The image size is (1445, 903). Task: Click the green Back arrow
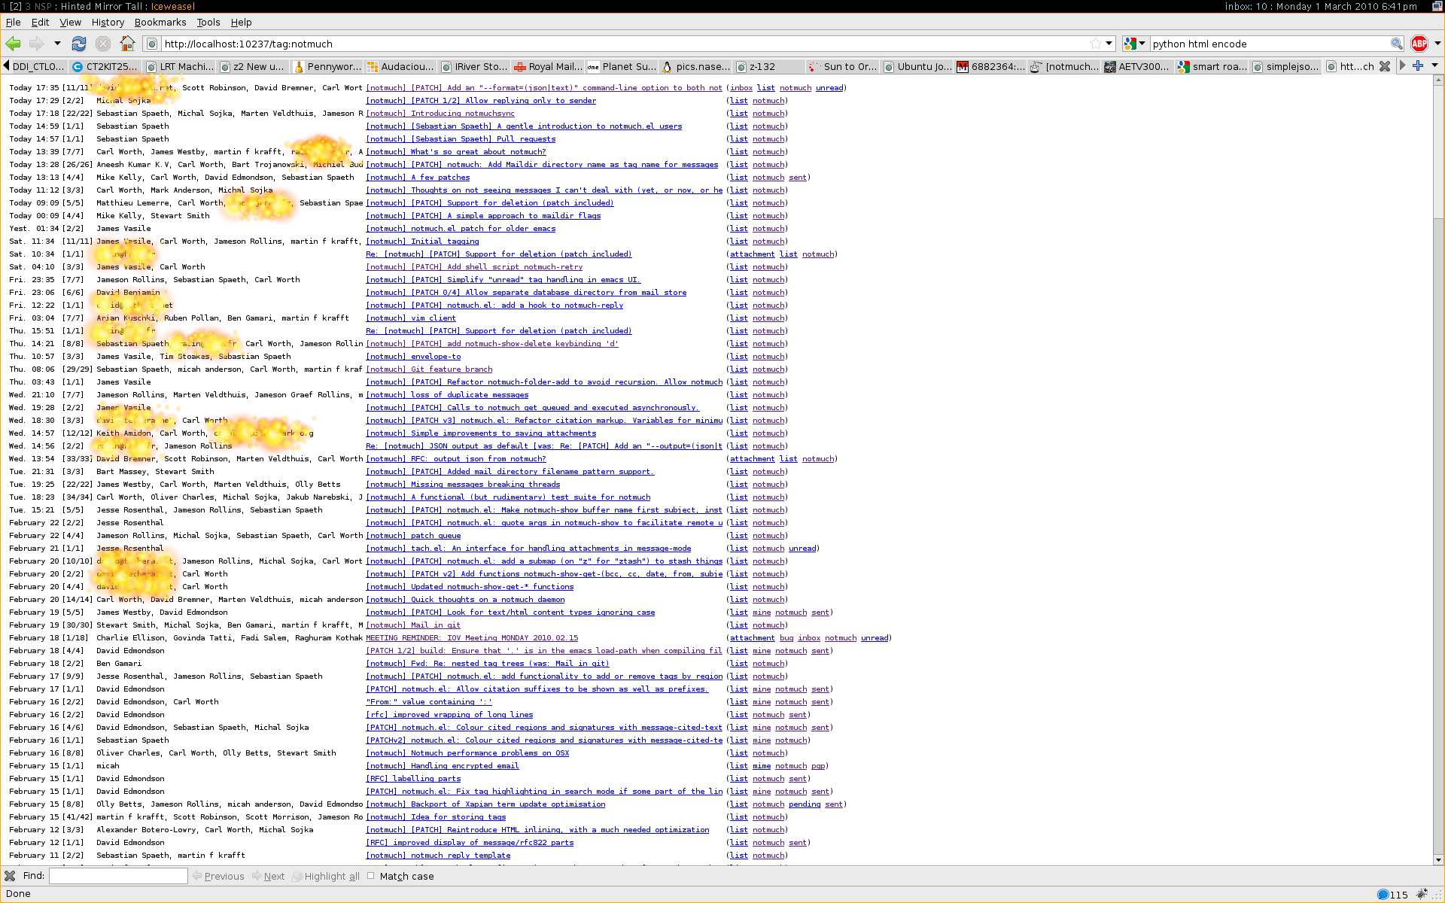pyautogui.click(x=13, y=44)
